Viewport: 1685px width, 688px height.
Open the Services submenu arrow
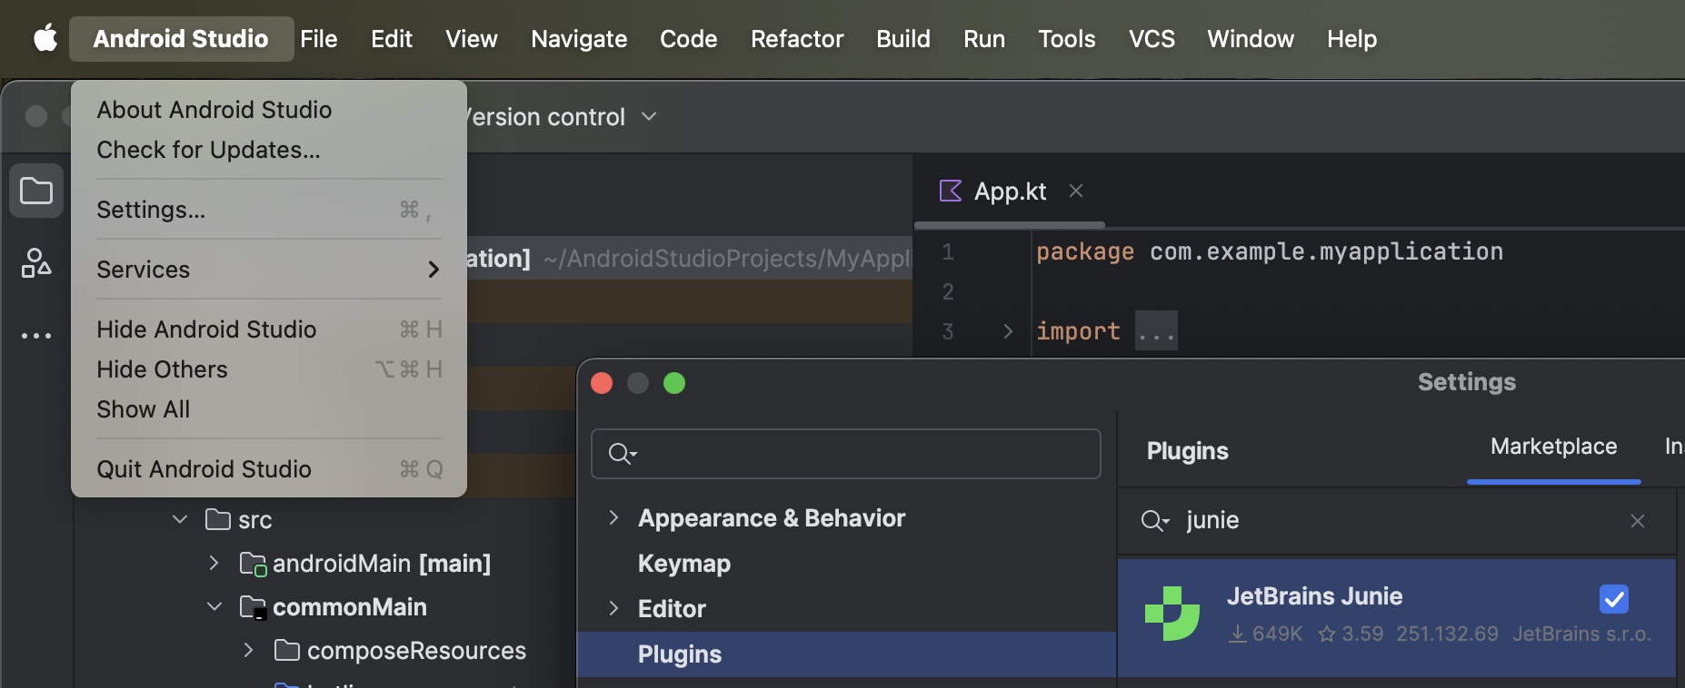coord(434,270)
